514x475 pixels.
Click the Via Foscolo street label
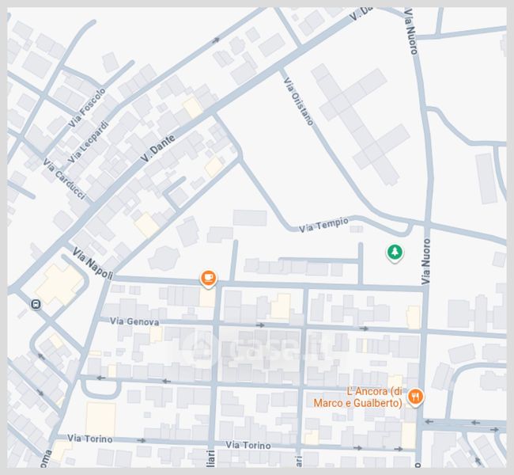click(x=87, y=108)
